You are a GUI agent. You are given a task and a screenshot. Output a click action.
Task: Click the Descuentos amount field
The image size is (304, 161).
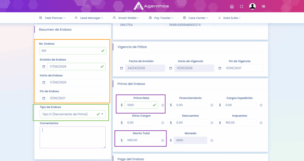tap(190, 123)
